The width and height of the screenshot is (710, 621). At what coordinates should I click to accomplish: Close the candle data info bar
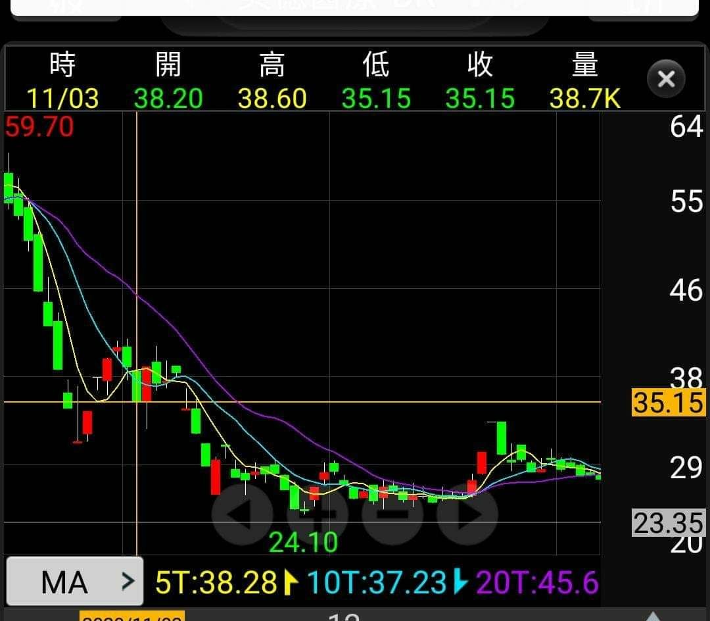(666, 79)
